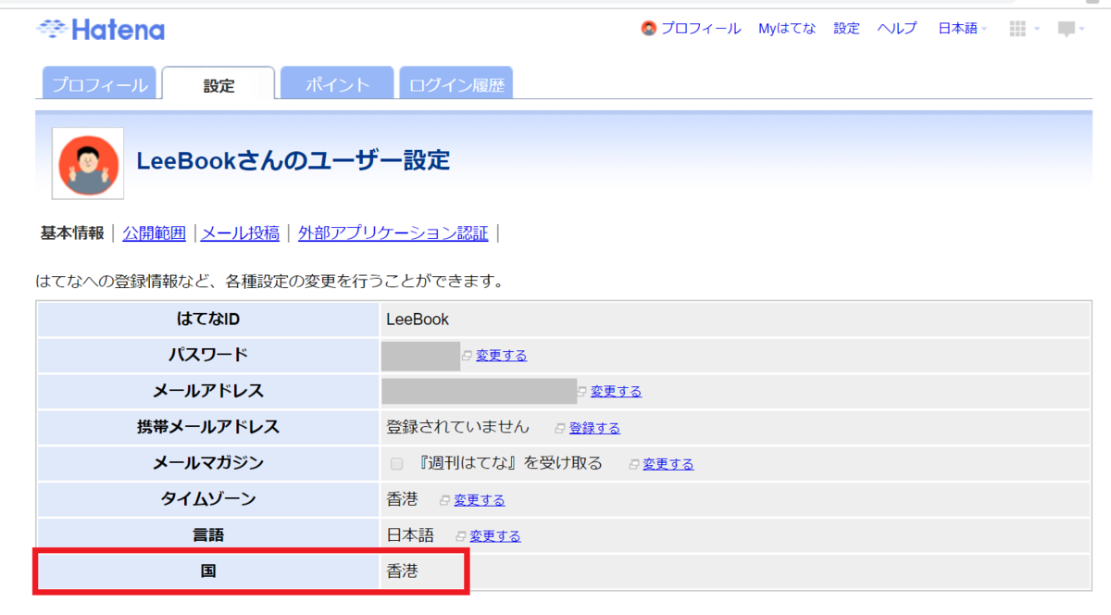Click 変更する for パスワード

point(501,356)
